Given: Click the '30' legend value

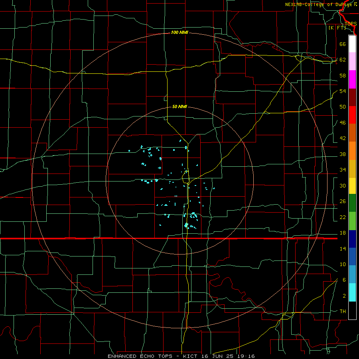Looking at the screenshot, I should click(343, 185).
